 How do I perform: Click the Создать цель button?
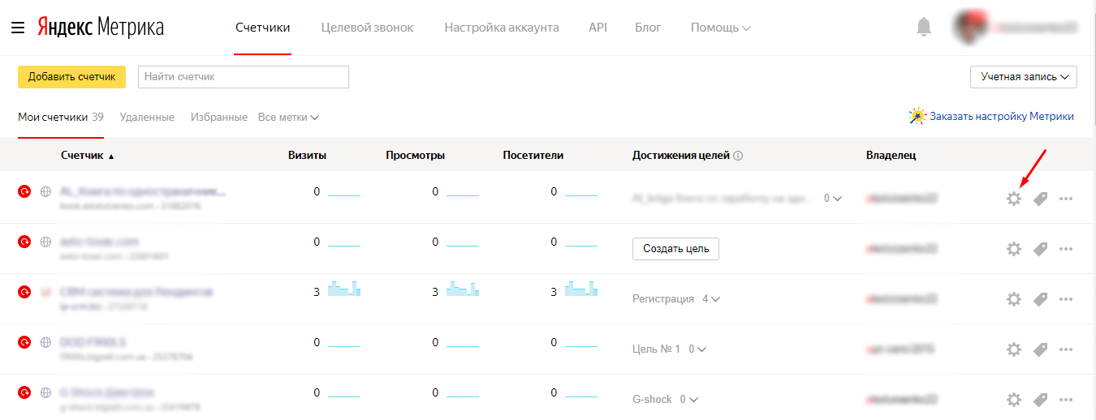[x=675, y=249]
